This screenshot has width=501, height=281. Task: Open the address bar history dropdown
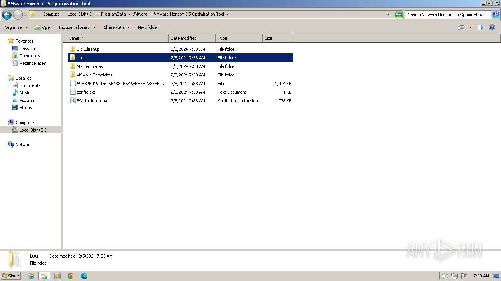pyautogui.click(x=389, y=14)
